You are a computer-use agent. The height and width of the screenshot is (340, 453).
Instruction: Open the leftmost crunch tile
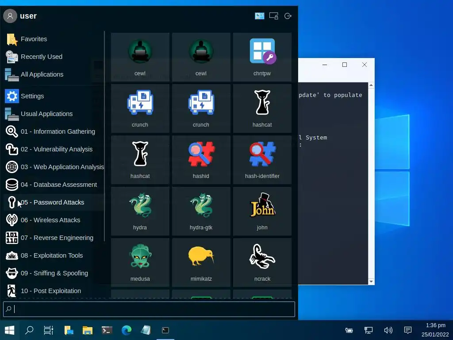click(140, 108)
